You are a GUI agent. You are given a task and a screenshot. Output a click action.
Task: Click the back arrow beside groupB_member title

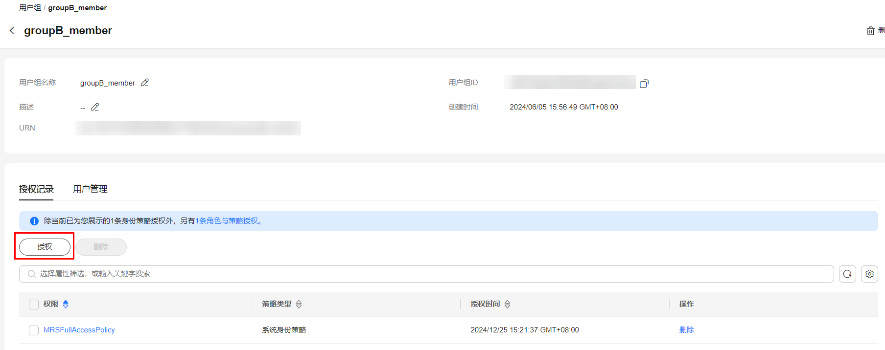tap(12, 31)
